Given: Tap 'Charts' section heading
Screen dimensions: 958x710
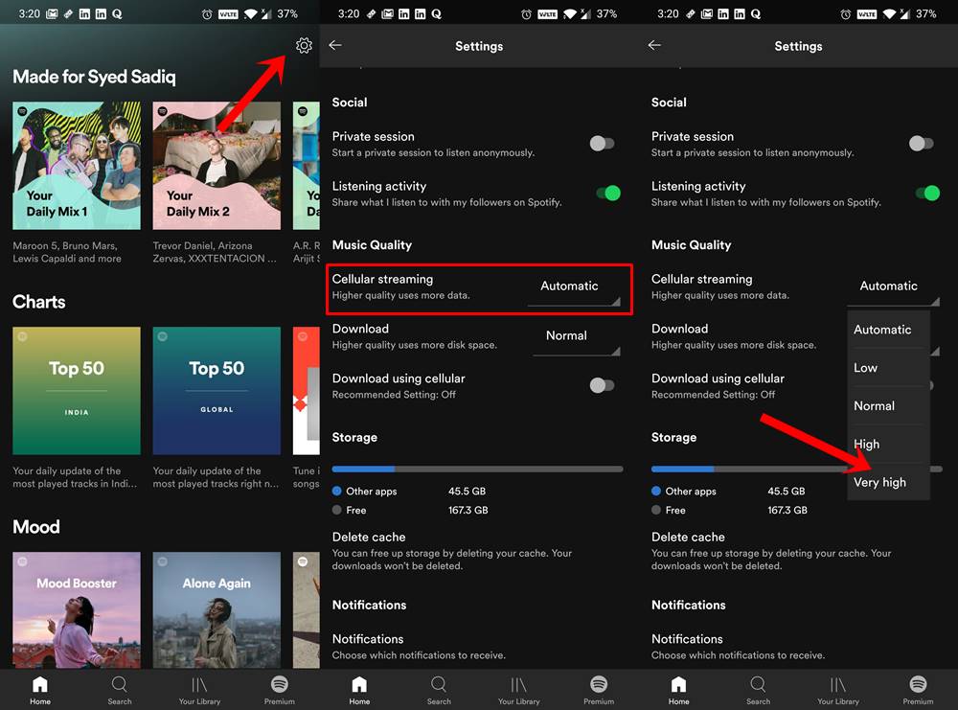Looking at the screenshot, I should [38, 302].
